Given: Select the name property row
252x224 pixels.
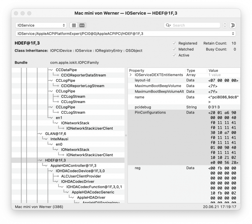Looking at the screenshot, I should click(184, 99).
